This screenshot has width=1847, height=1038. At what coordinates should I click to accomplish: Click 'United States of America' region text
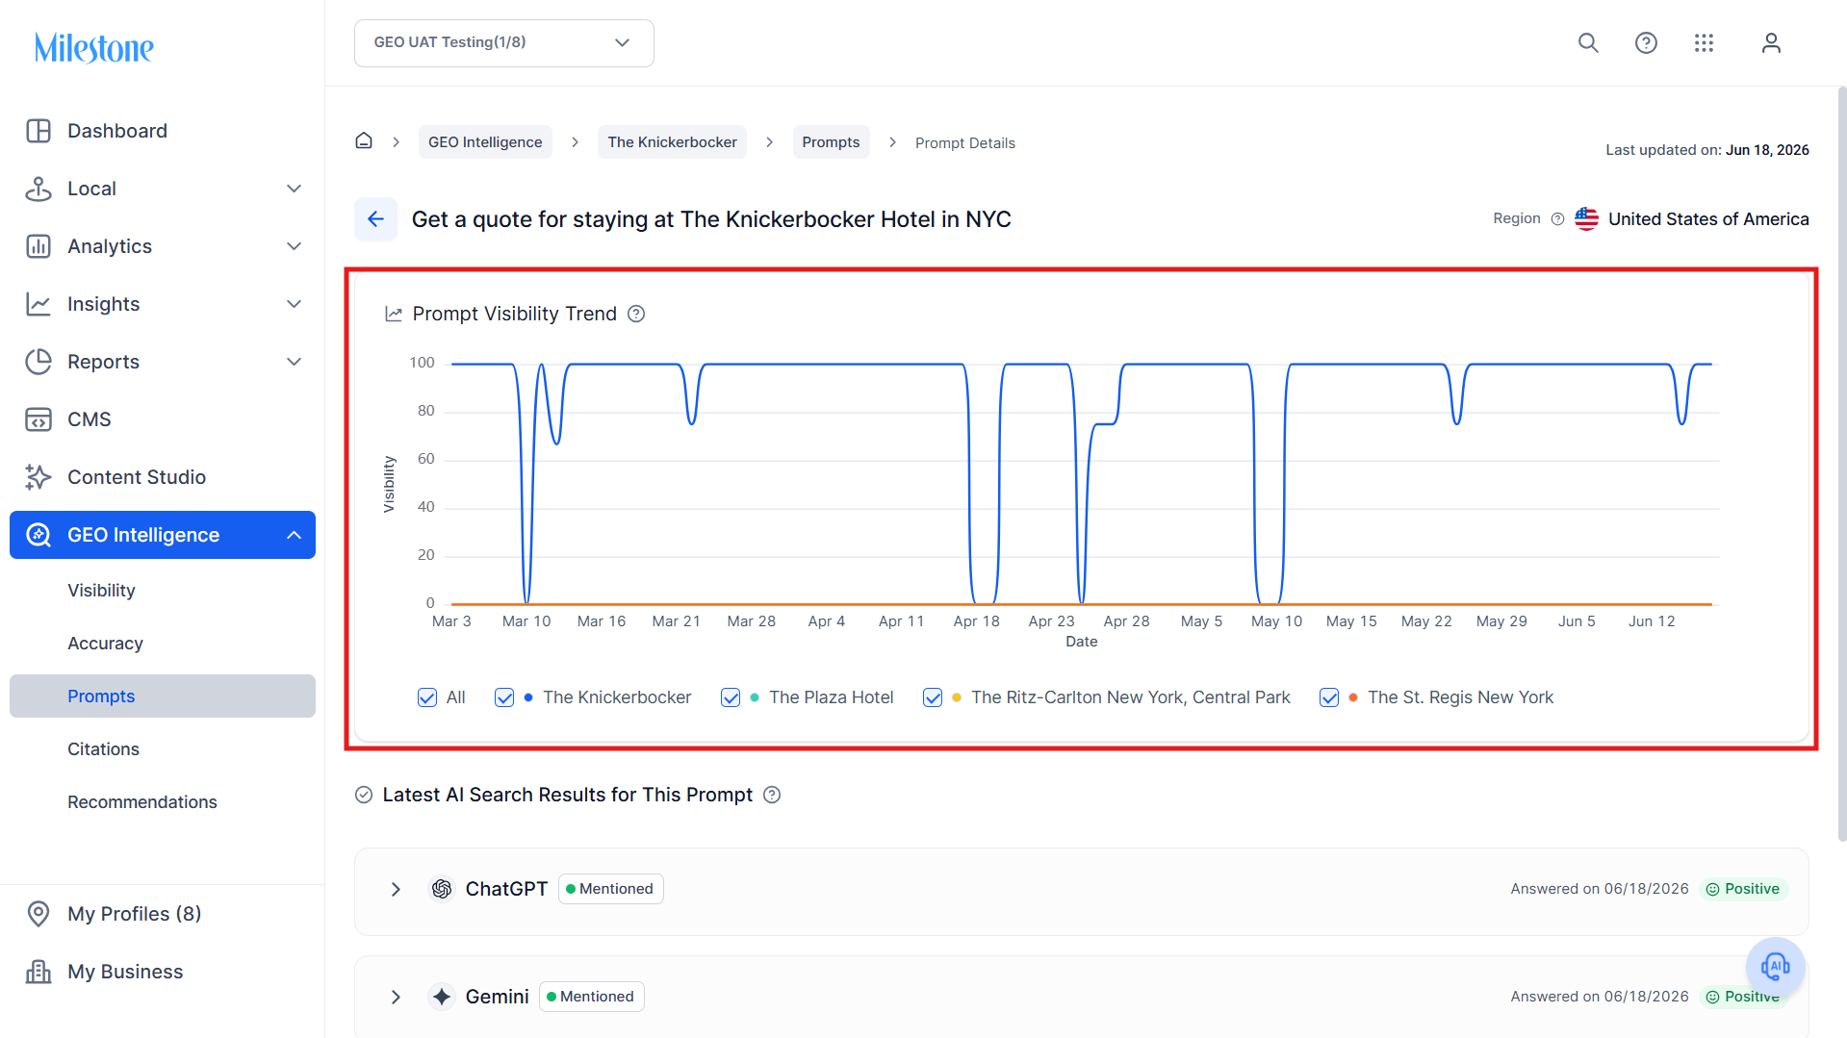click(1708, 219)
